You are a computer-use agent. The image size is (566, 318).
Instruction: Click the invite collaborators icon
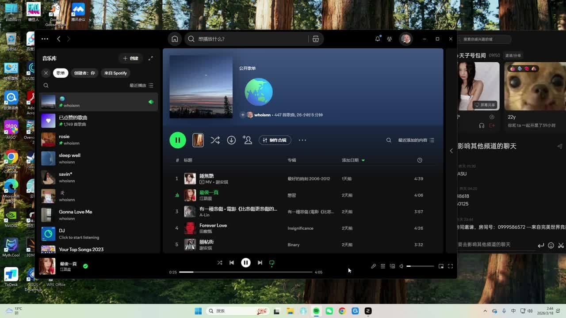click(247, 140)
